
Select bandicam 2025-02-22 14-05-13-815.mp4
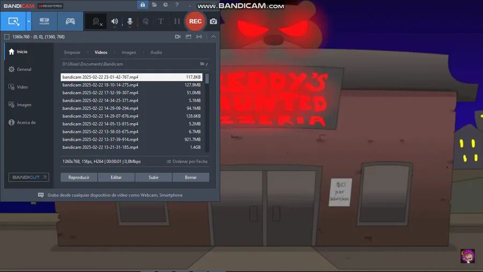pyautogui.click(x=131, y=124)
